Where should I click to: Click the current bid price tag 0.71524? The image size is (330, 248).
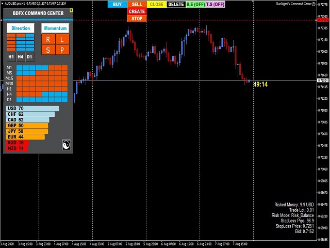coord(322,81)
